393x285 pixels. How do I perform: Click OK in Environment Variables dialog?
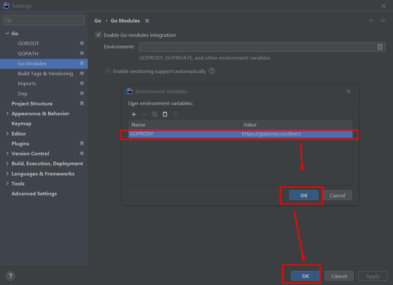(x=304, y=195)
